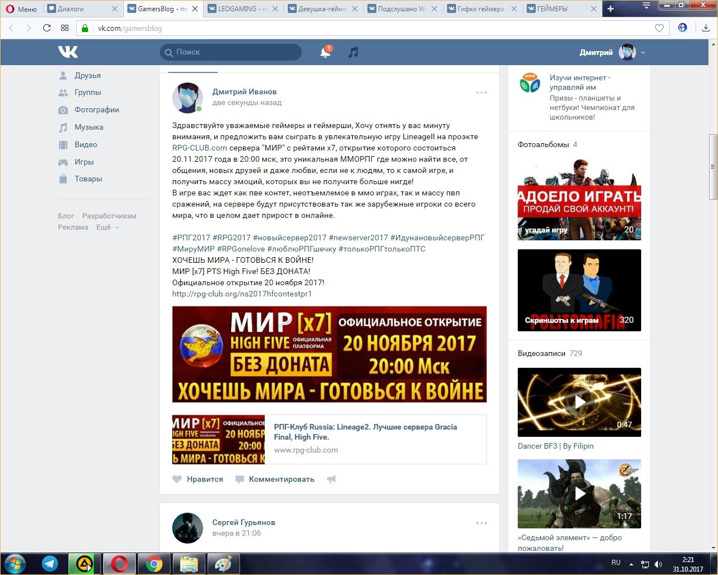
Task: Click the Музыка note icon in sidebar
Action: coord(63,127)
